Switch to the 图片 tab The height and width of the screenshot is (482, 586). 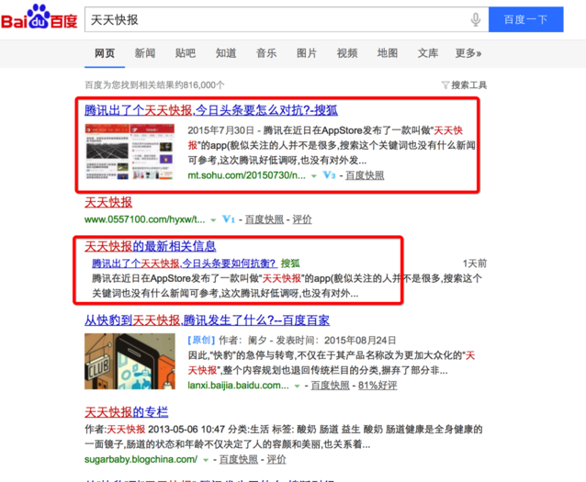307,53
